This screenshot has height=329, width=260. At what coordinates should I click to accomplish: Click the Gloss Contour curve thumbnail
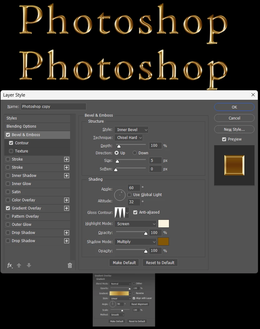[120, 213]
